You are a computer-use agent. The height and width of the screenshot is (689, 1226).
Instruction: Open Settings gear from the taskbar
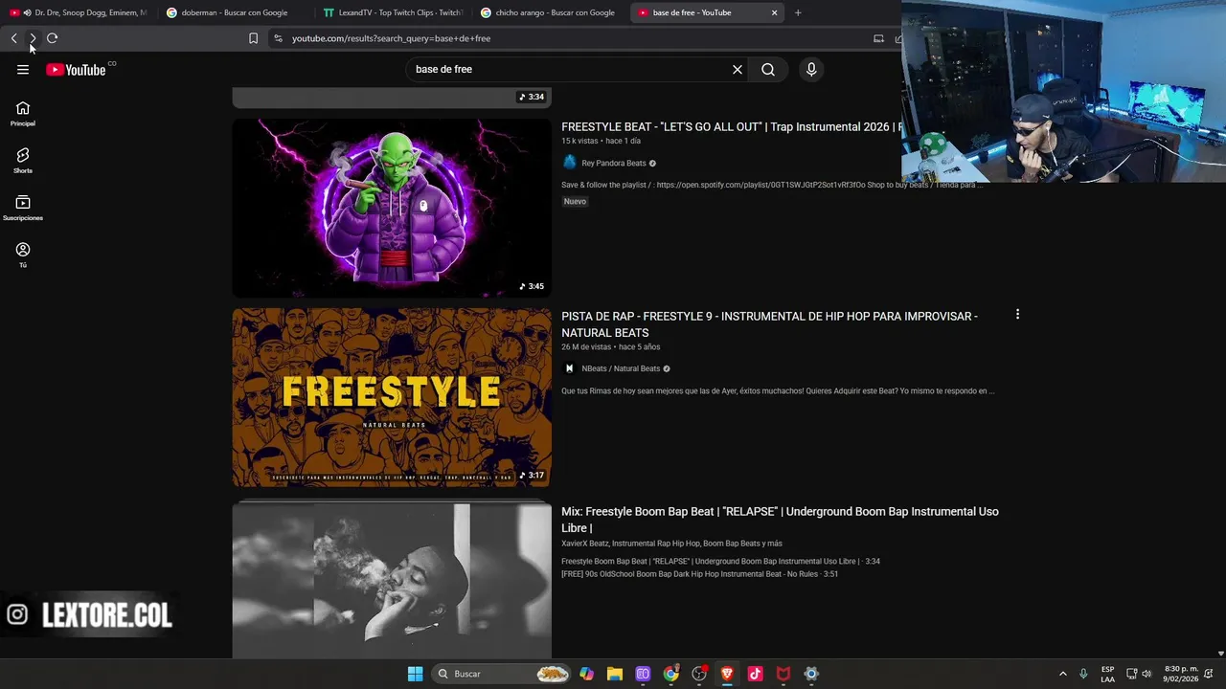811,674
